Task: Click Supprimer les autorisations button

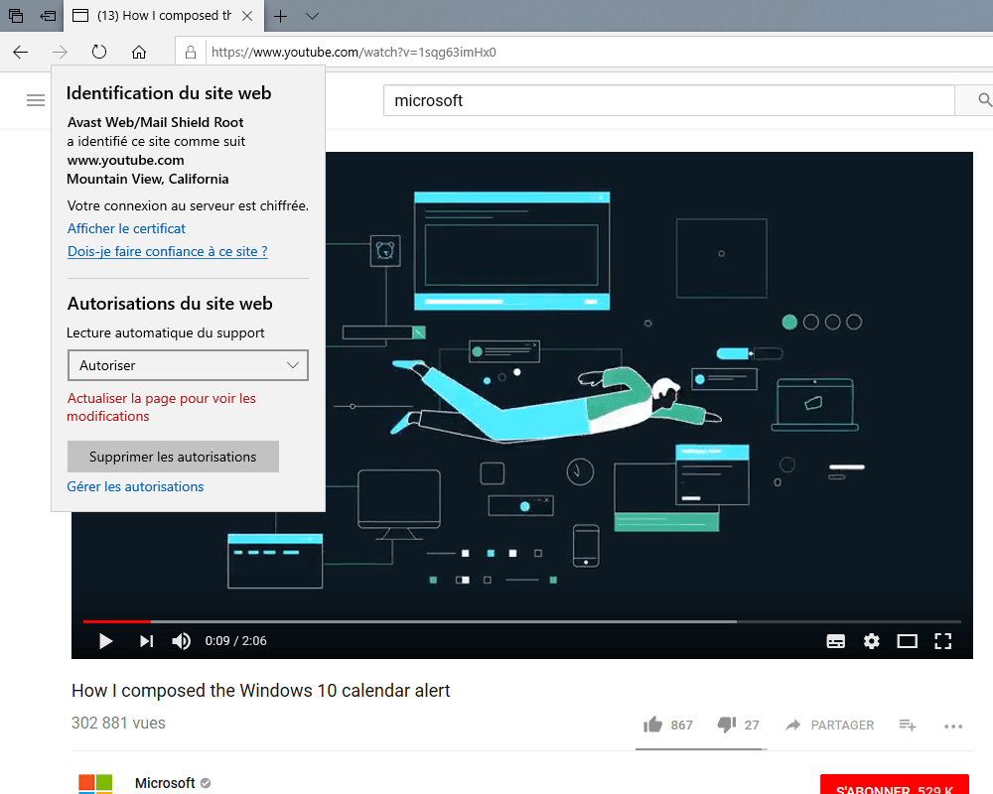Action: [173, 457]
